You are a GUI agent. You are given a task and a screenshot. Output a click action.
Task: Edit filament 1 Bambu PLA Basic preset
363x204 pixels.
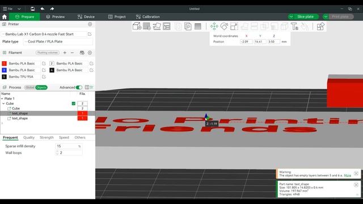tap(44, 63)
